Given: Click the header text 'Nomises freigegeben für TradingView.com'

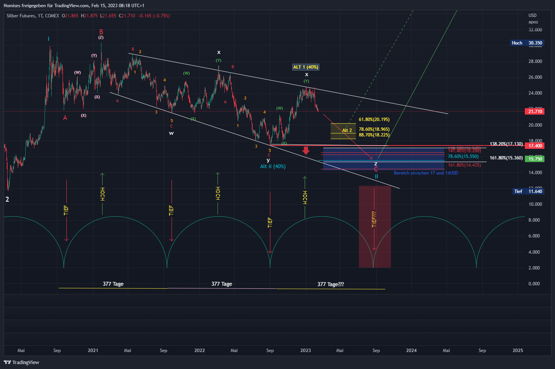Looking at the screenshot, I should [x=46, y=6].
